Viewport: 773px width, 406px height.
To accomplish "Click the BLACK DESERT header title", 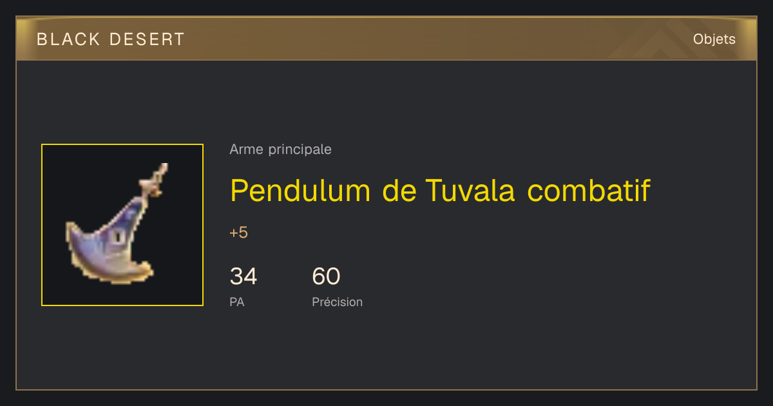I will 111,39.
